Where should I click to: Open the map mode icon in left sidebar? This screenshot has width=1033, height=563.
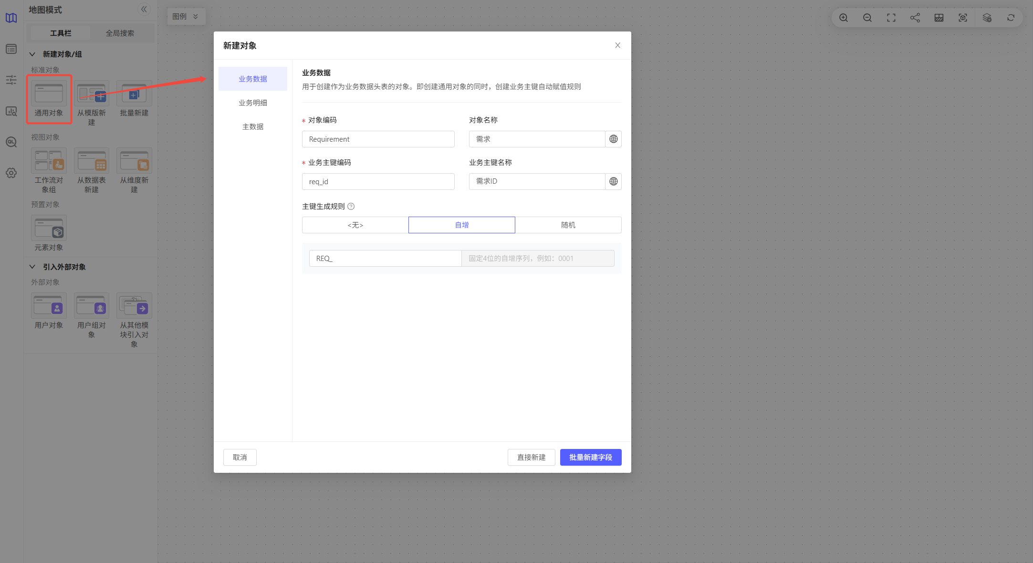11,18
